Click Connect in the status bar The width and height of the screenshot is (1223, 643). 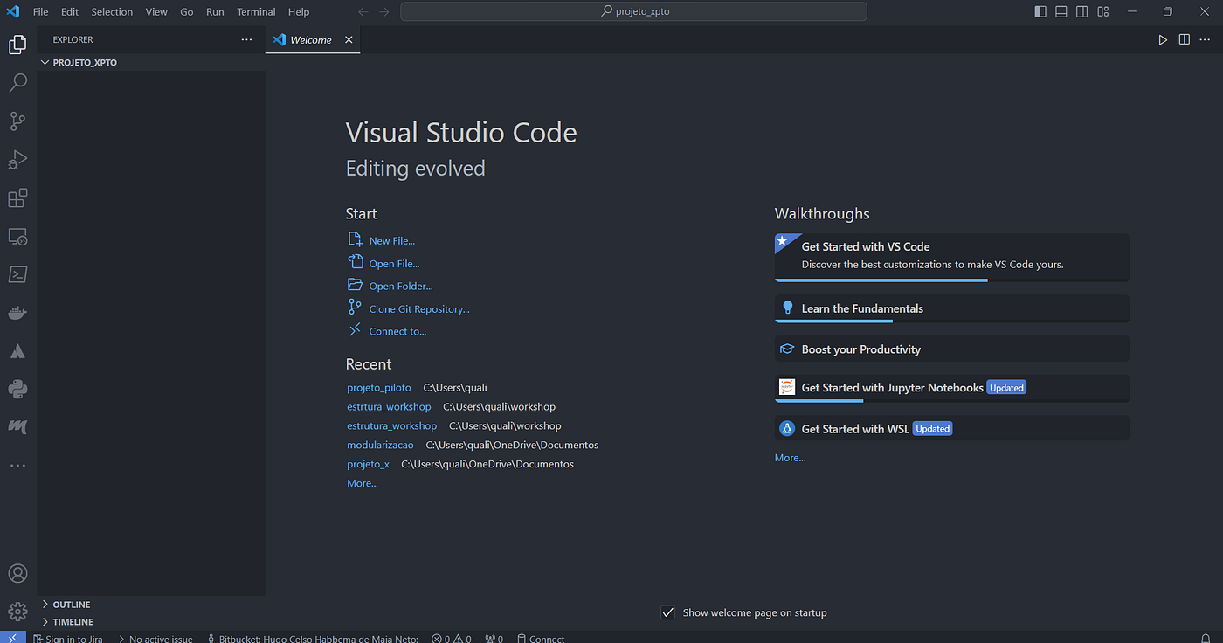[x=541, y=639]
